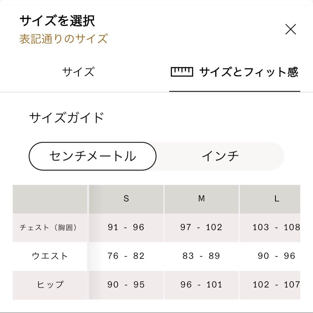Click the ウエスト row label
313x313 pixels.
[50, 256]
